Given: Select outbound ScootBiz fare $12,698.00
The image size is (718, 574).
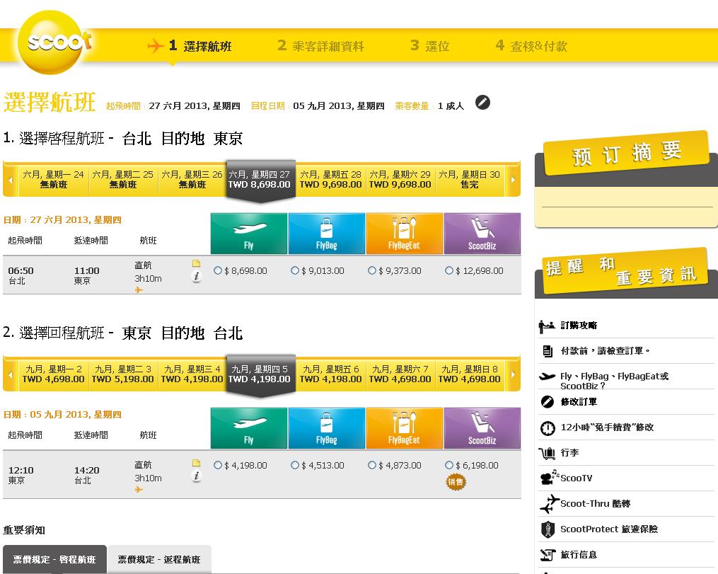Looking at the screenshot, I should (449, 271).
